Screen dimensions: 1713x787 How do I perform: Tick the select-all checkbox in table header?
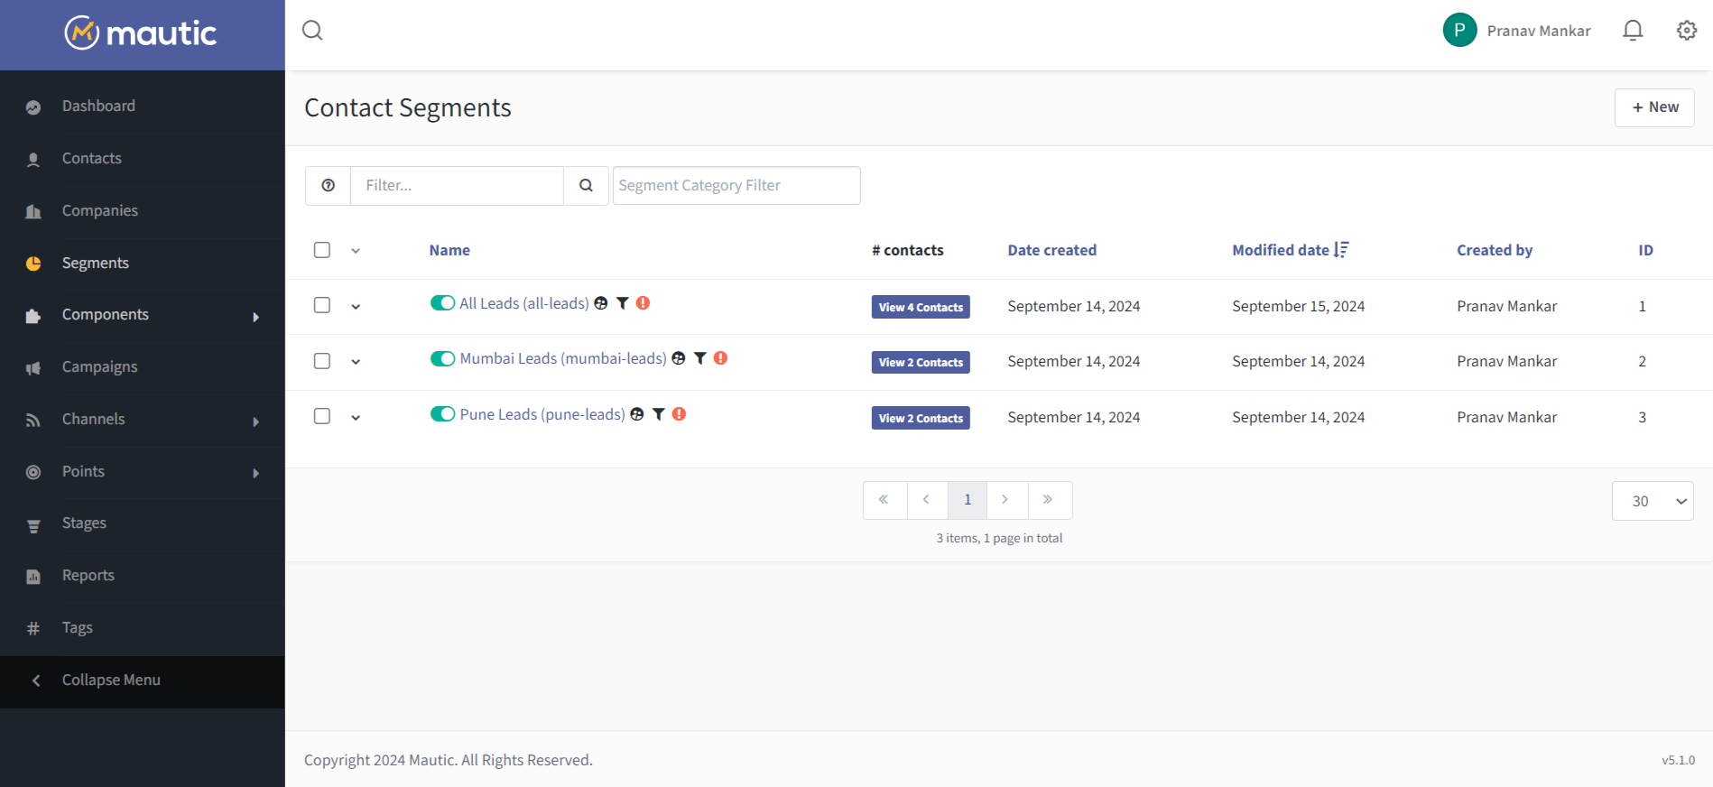click(322, 250)
